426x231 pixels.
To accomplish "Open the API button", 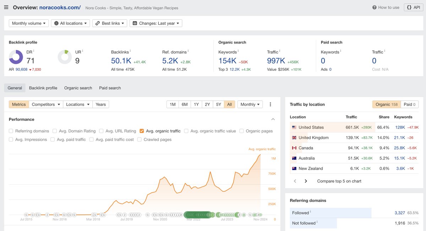I will click(413, 7).
